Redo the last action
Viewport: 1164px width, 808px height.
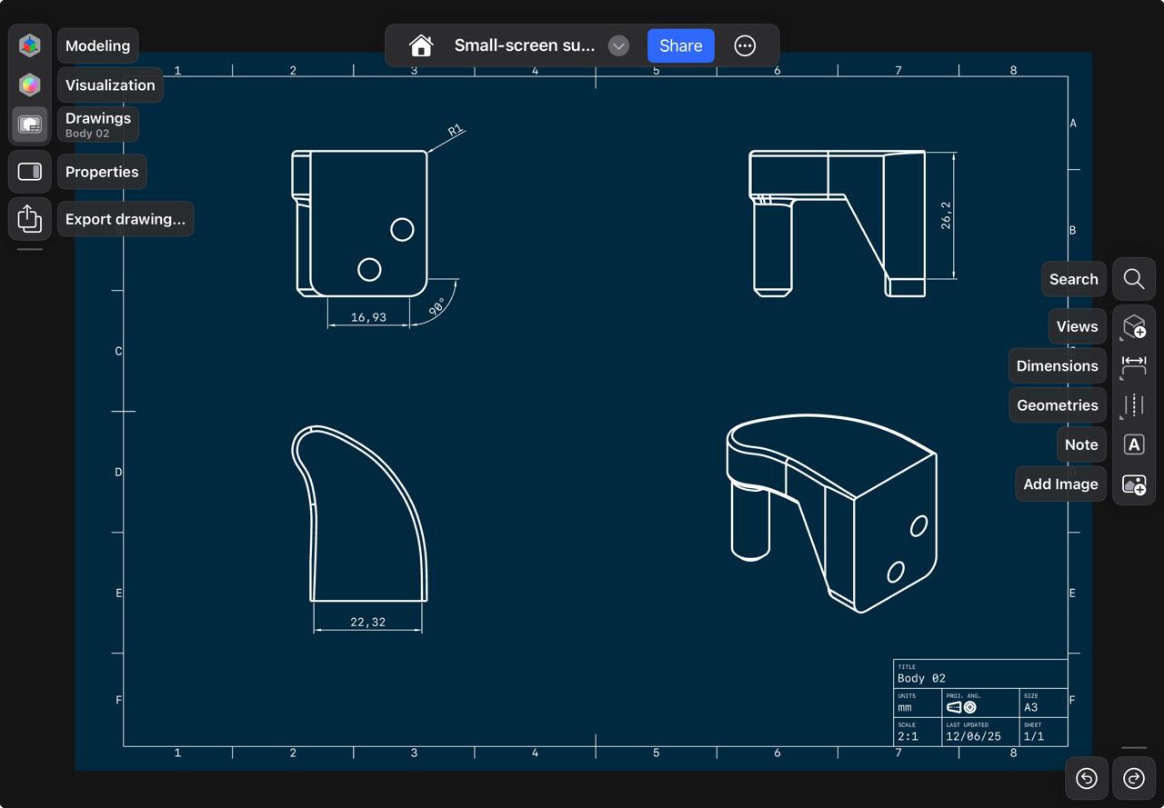coord(1134,778)
